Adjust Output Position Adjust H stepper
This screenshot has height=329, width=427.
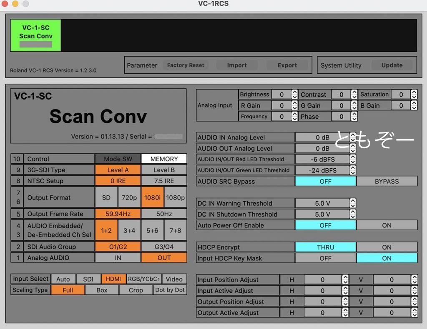click(345, 302)
